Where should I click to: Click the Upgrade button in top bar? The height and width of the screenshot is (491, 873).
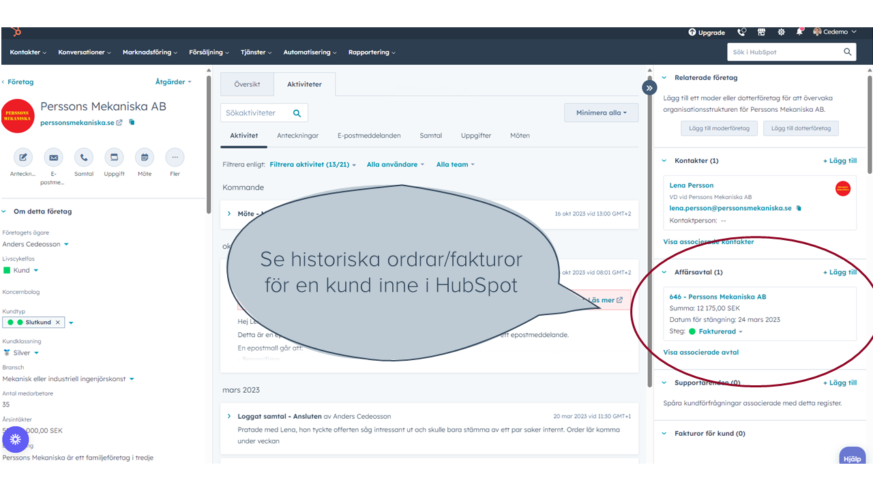(707, 33)
